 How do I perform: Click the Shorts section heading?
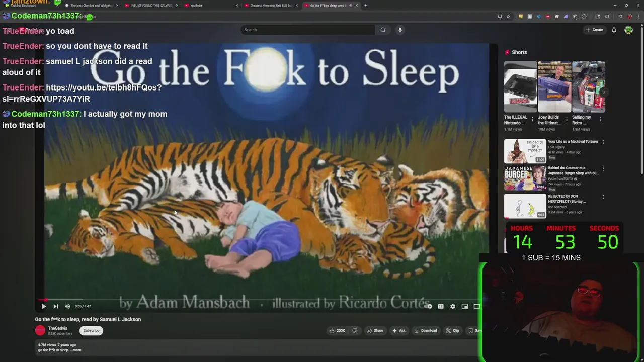click(x=519, y=52)
